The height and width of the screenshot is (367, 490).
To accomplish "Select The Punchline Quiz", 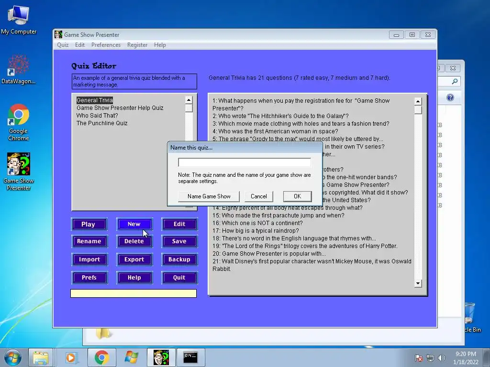I will tap(102, 123).
